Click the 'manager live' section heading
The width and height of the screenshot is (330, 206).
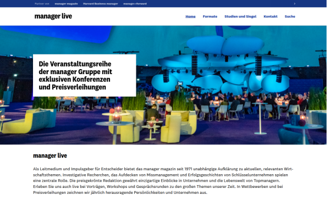point(50,155)
